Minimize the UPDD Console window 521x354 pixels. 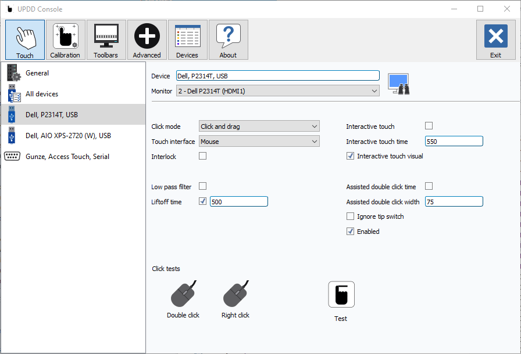454,9
